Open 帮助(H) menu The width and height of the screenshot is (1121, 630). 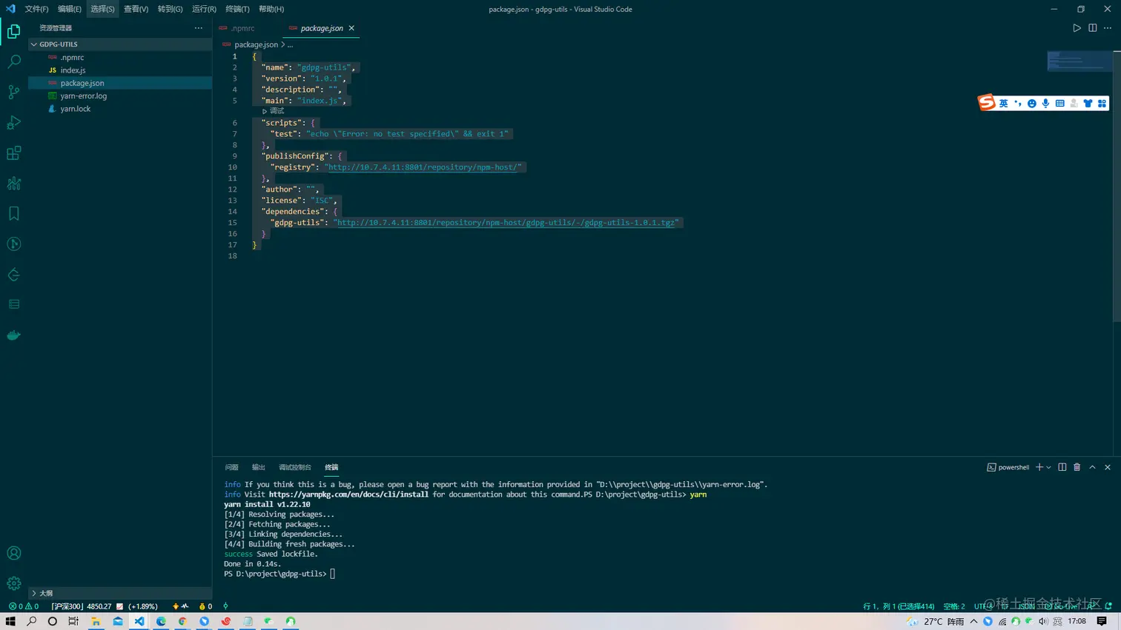[271, 9]
